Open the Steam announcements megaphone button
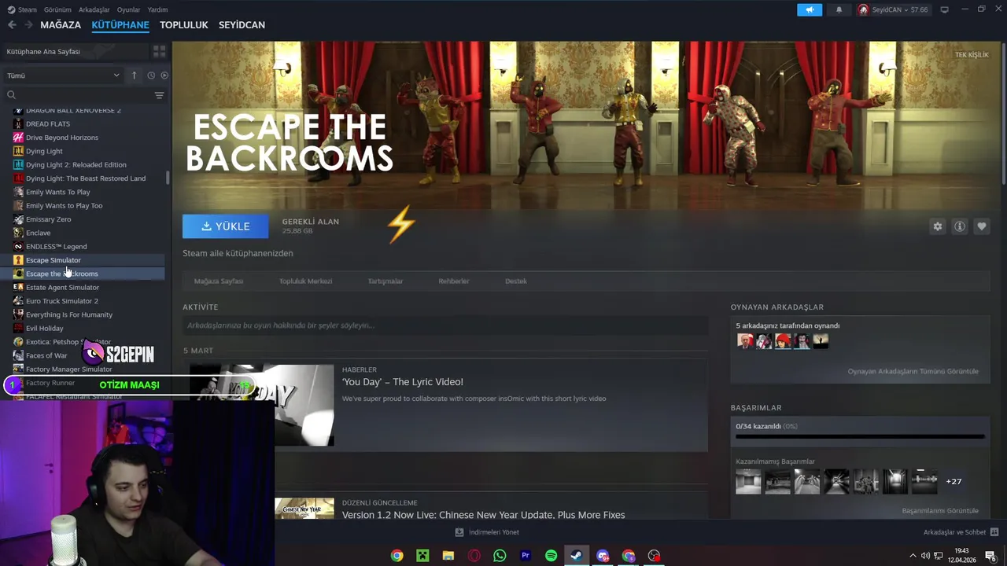Screen dimensions: 1007x566 click(810, 9)
